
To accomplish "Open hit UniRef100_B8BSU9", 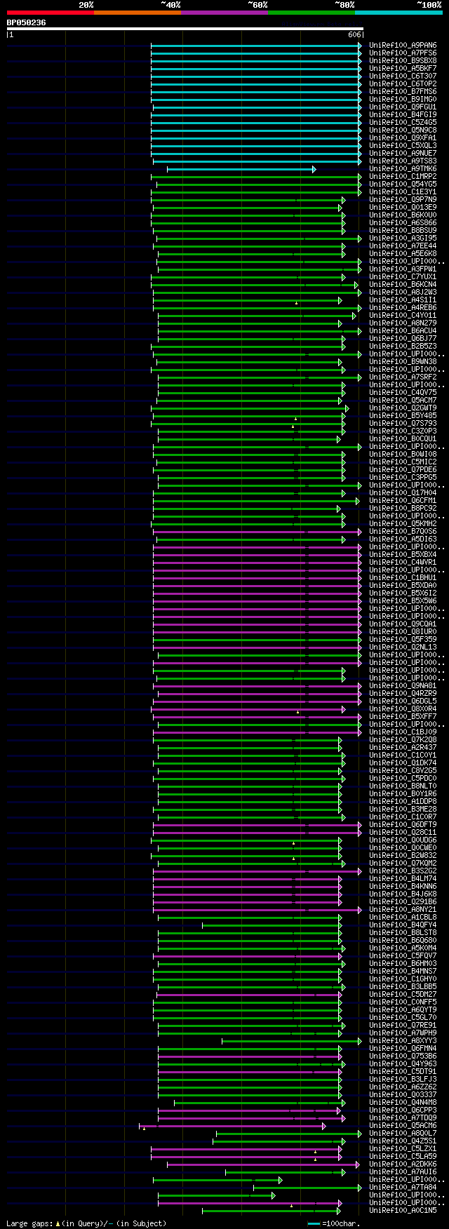I will click(x=403, y=230).
